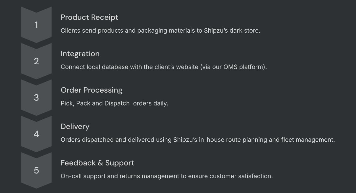Screen dimensions: 356x193
Task: Select the Integration heading
Action: point(80,54)
